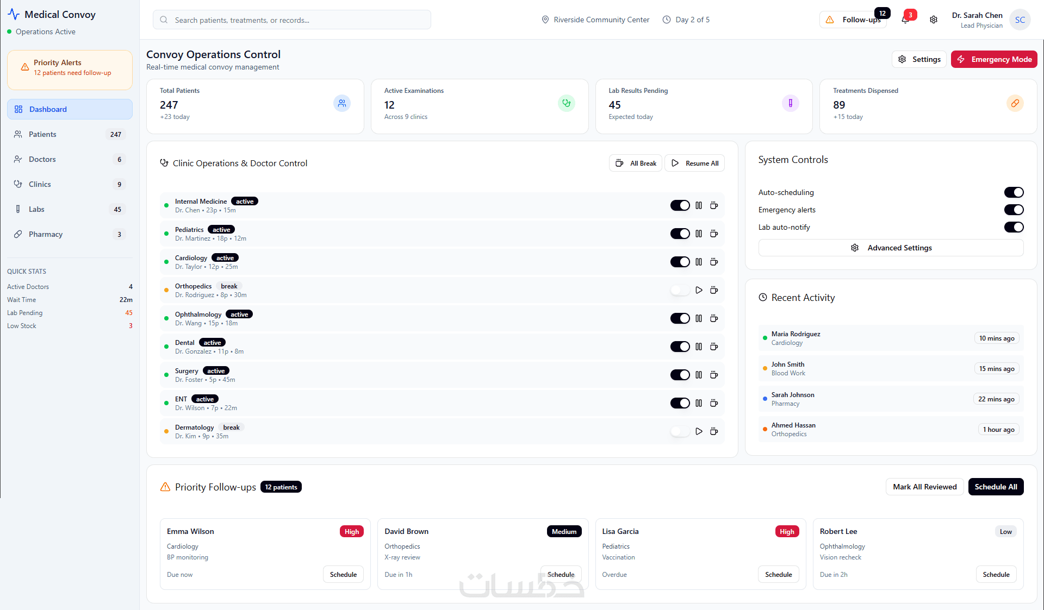Disable the Auto-scheduling switch
Viewport: 1044px width, 610px height.
tap(1014, 193)
